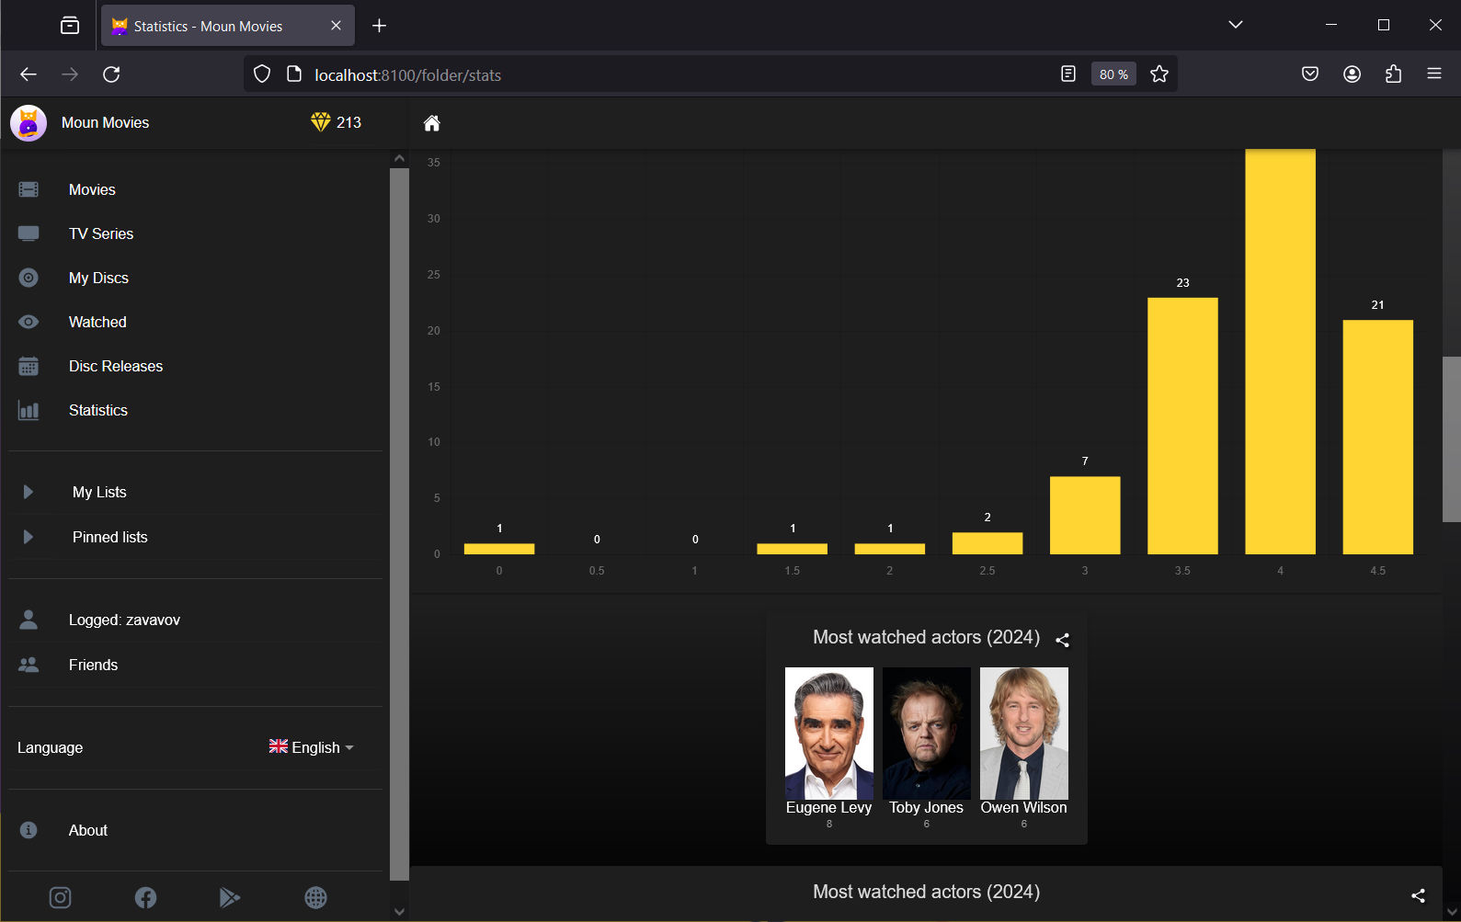Share the Most watched actors card
1461x922 pixels.
pos(1062,640)
